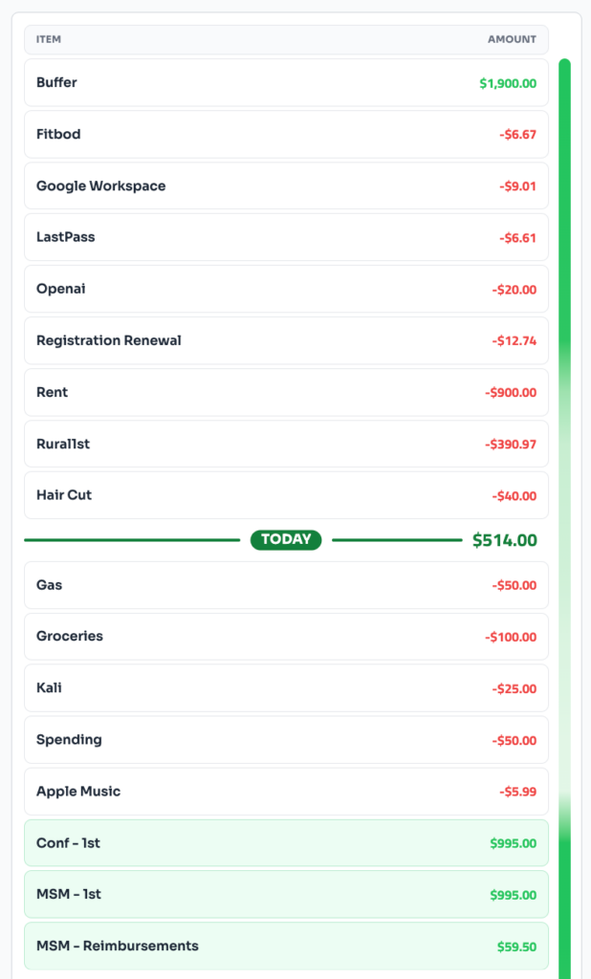
Task: Select the Spending row
Action: [286, 740]
